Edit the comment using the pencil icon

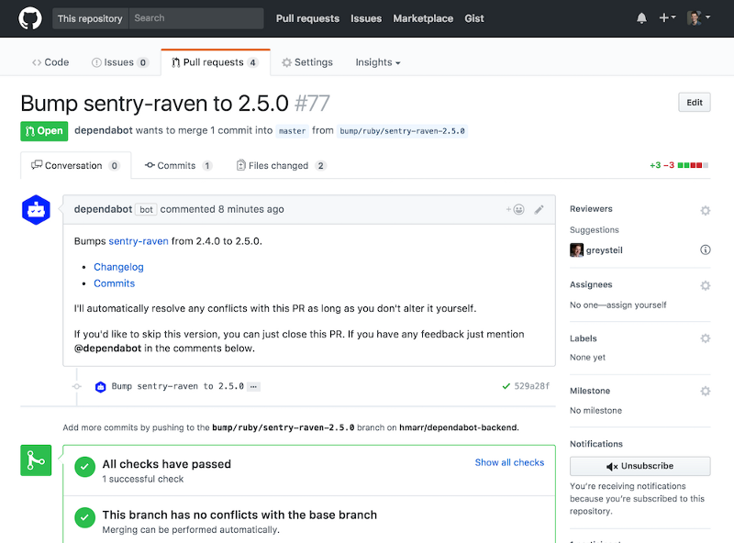pos(539,209)
